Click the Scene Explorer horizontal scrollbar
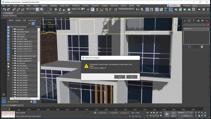 point(24,99)
